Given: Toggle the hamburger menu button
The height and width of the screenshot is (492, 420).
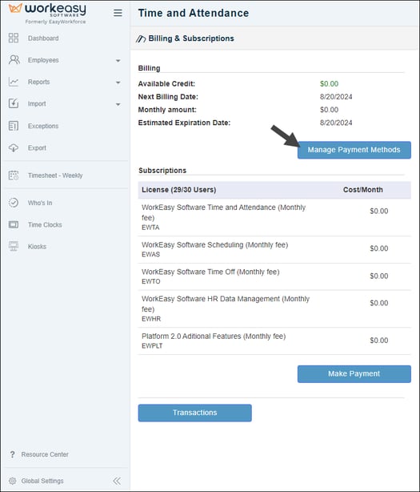Looking at the screenshot, I should 118,13.
